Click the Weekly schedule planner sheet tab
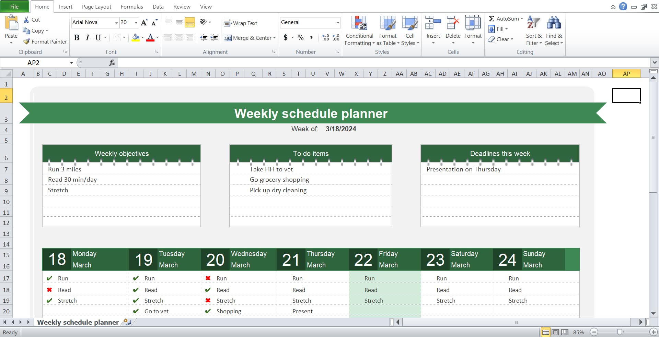The width and height of the screenshot is (659, 337). [78, 322]
